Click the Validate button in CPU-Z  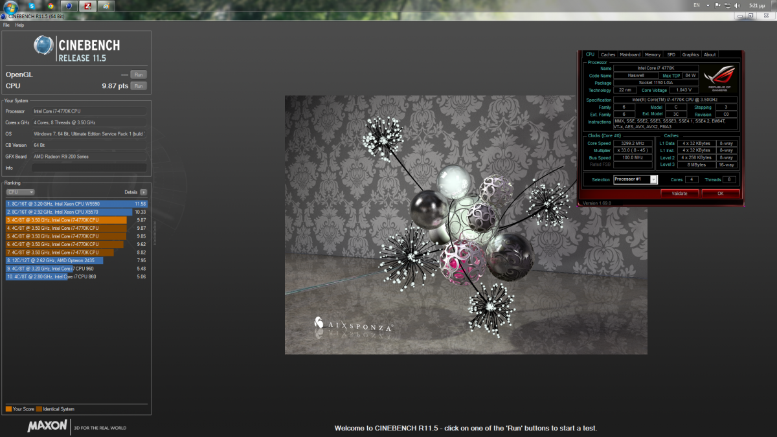click(x=679, y=193)
